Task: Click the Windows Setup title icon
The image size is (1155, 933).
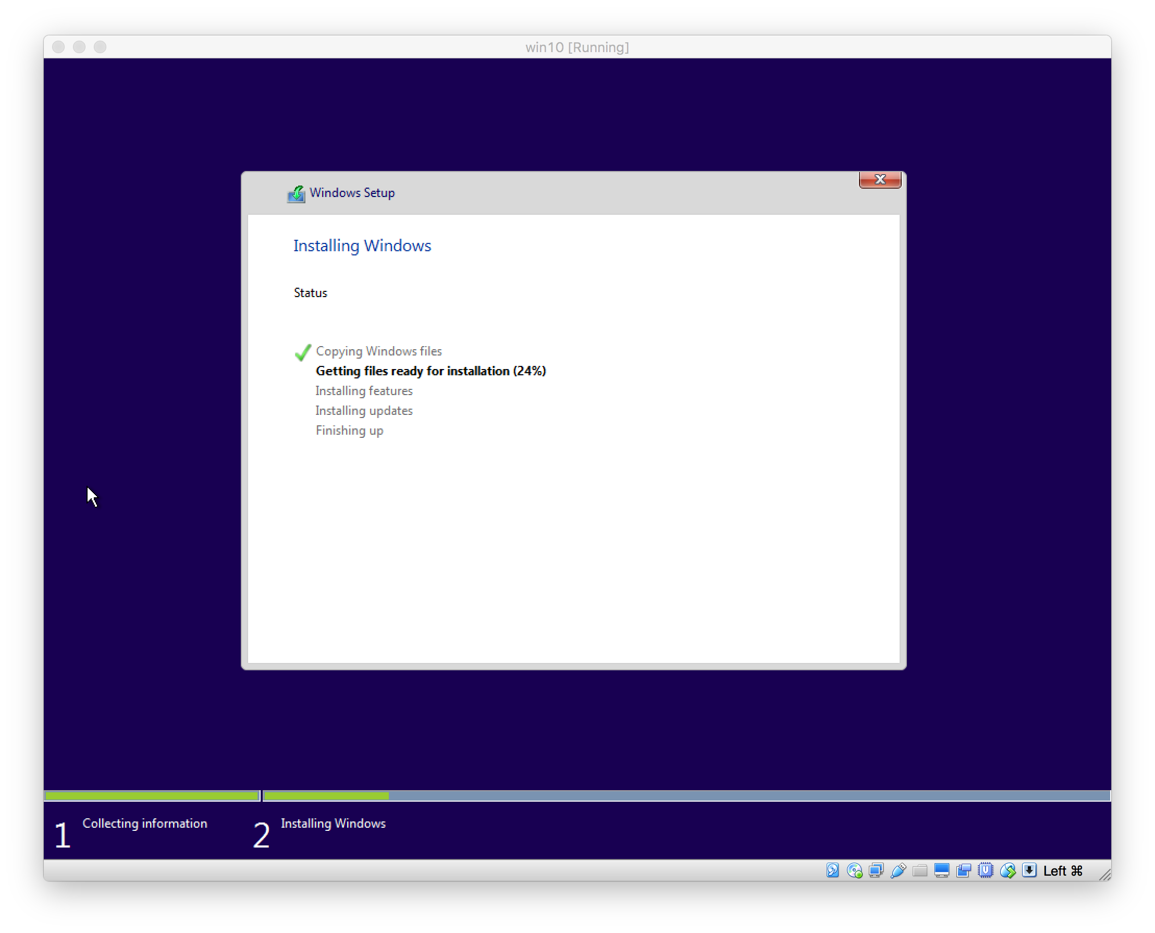Action: tap(296, 193)
